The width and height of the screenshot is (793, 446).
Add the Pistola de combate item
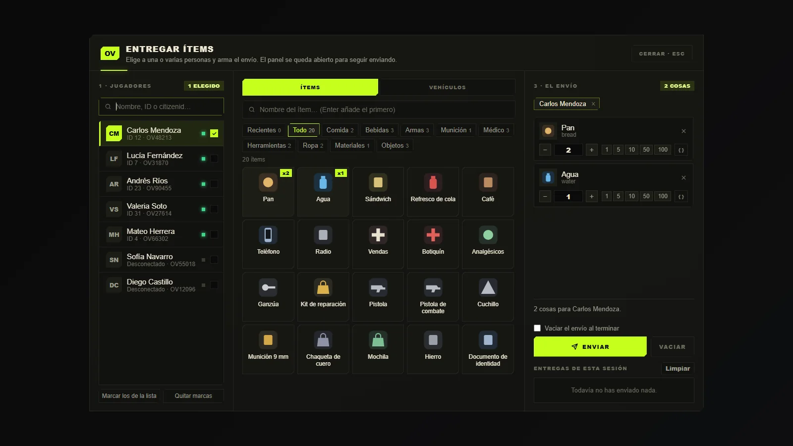(433, 296)
